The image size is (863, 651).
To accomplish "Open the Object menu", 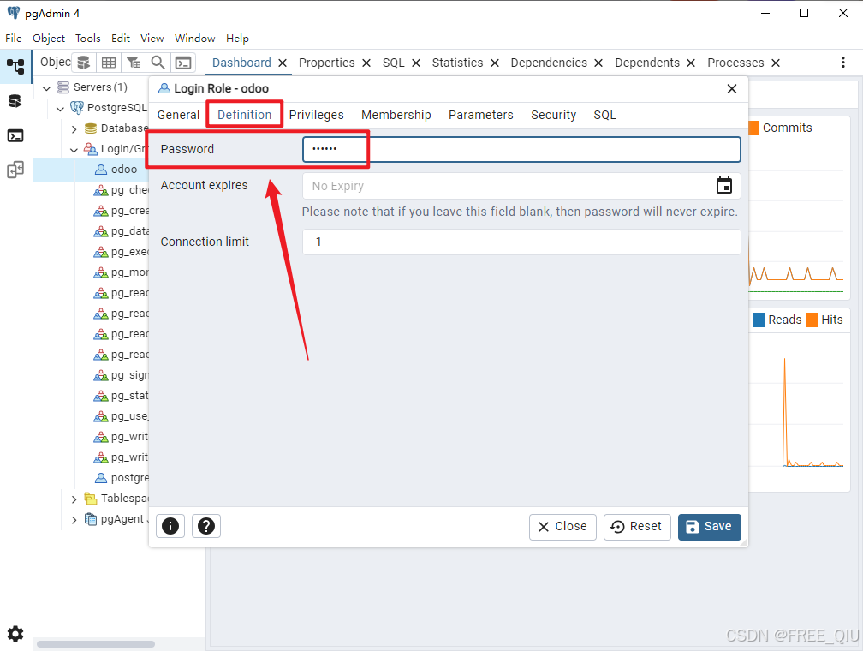I will (49, 38).
